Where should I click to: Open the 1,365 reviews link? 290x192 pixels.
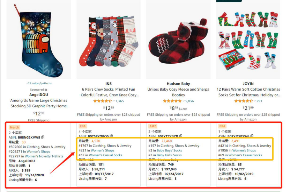(x=120, y=101)
